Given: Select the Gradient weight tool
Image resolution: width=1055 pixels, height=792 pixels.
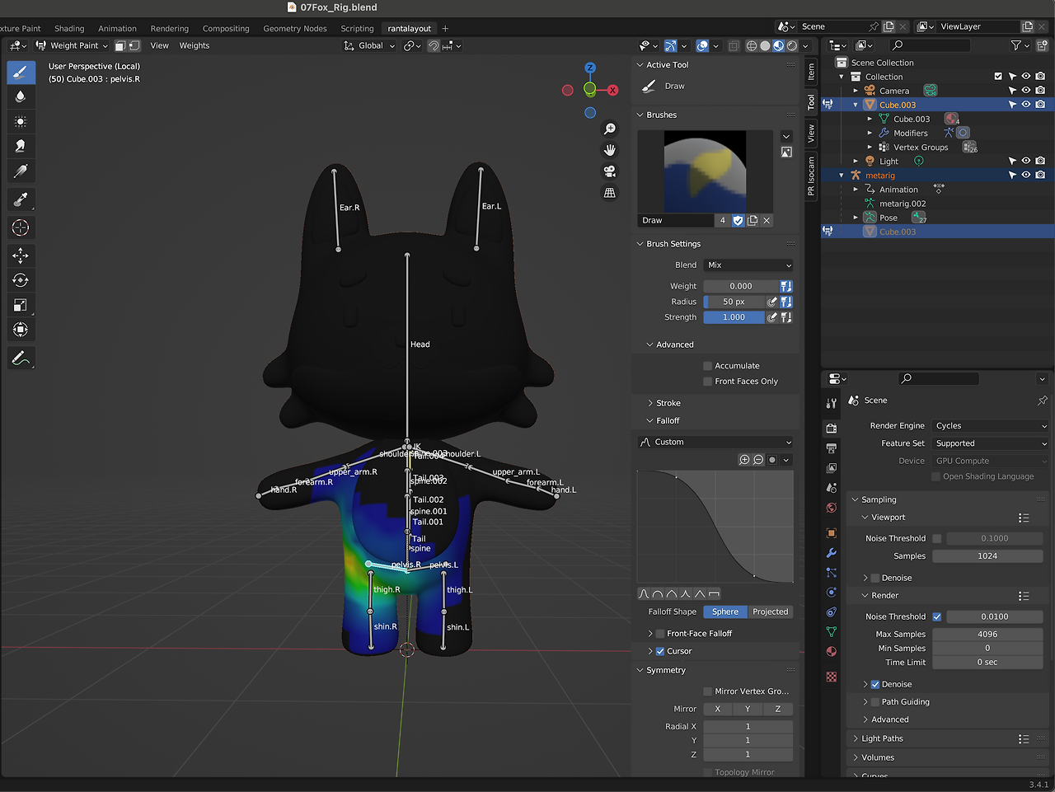Looking at the screenshot, I should pos(21,171).
